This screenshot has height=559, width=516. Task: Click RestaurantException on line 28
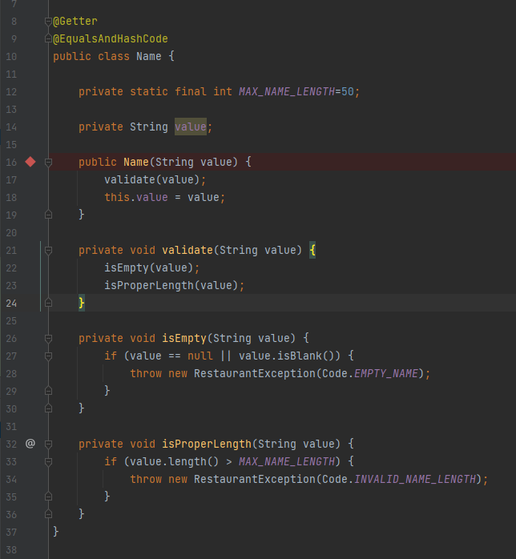(x=255, y=373)
